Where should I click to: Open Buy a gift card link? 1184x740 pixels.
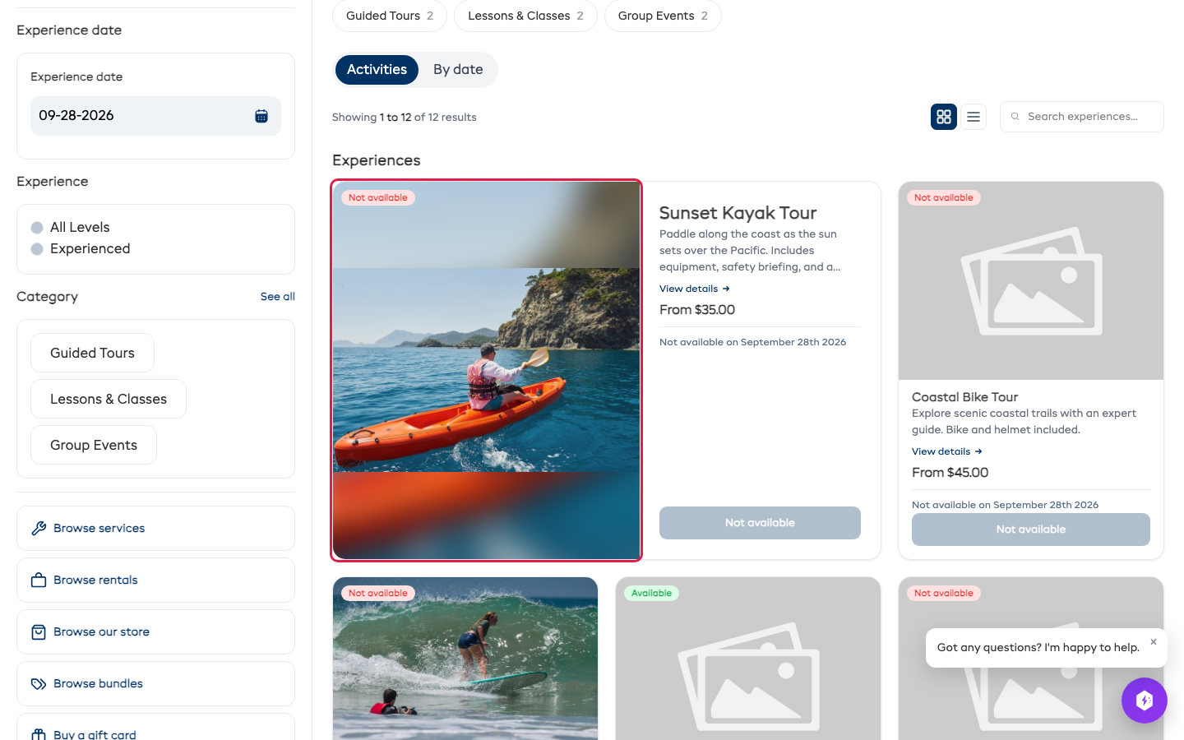click(155, 728)
